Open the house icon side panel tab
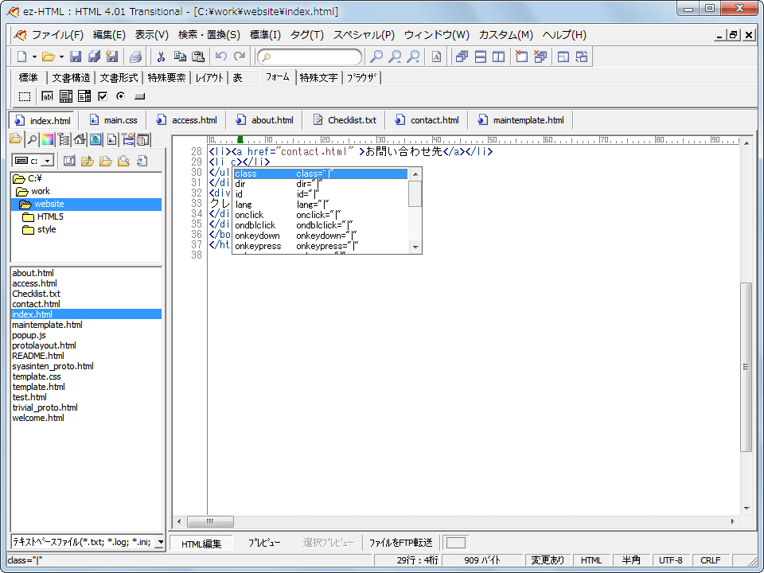The image size is (764, 573). click(x=80, y=140)
